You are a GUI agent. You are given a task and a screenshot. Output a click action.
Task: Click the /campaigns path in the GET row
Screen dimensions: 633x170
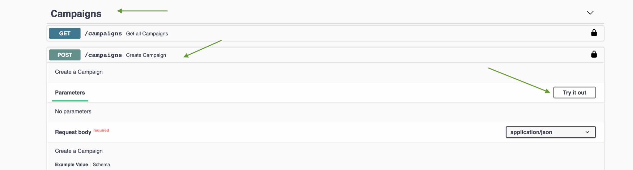click(x=103, y=34)
